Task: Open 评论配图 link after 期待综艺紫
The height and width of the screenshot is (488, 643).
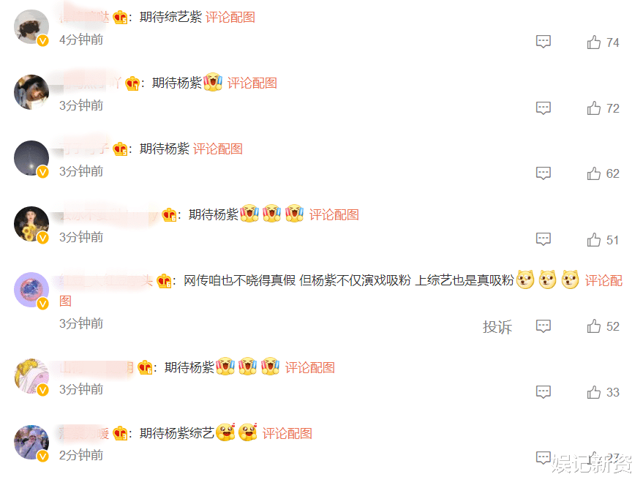Action: click(230, 18)
